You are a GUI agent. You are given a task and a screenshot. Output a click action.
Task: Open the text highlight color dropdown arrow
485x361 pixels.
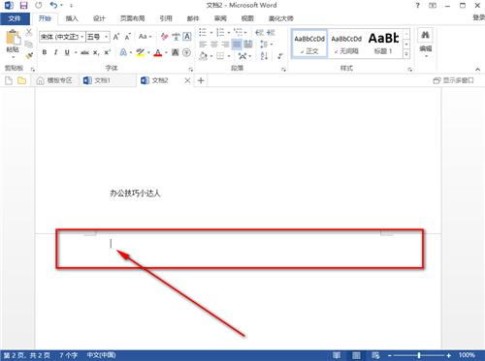pos(148,52)
